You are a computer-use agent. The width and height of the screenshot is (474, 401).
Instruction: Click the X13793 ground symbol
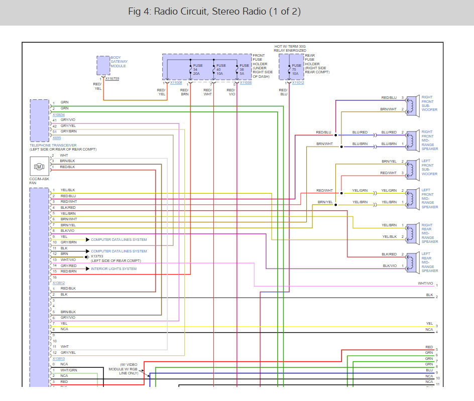87,257
